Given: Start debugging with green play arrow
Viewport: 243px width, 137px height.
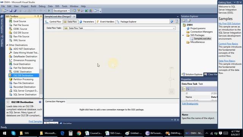Looking at the screenshot, I should [x=49, y=11].
